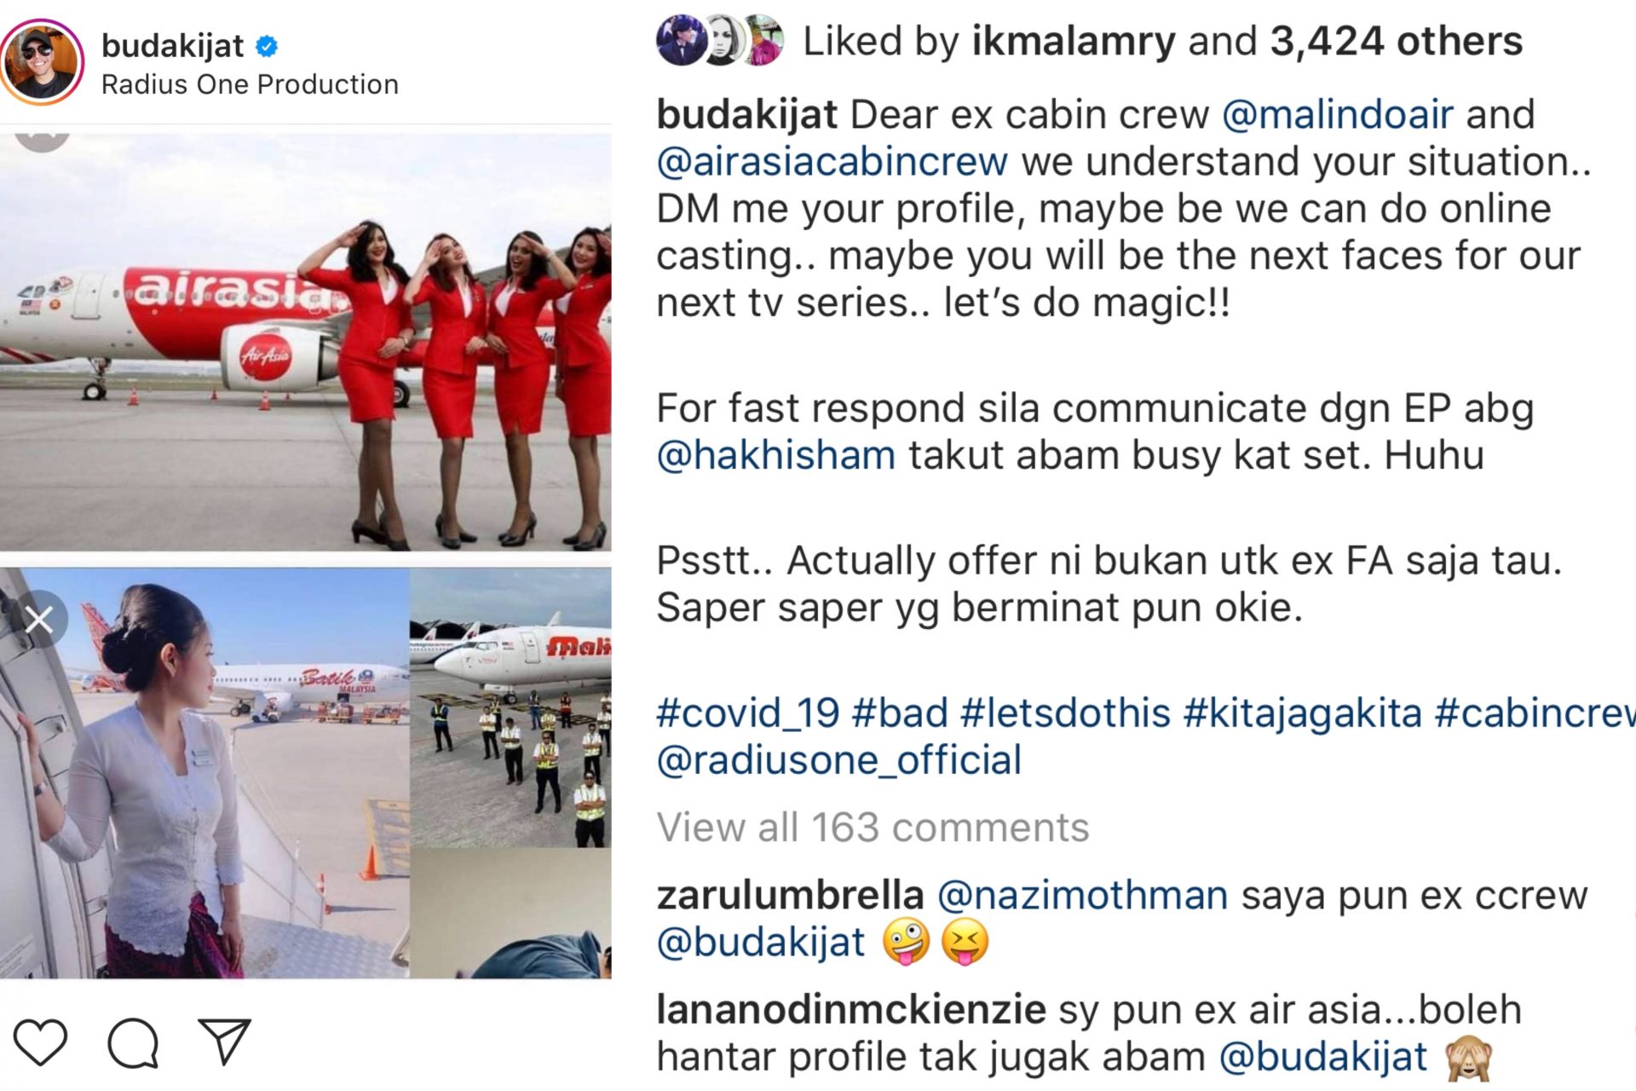1636x1091 pixels.
Task: Tap the blue verified badge beside budakijat
Action: 267,46
